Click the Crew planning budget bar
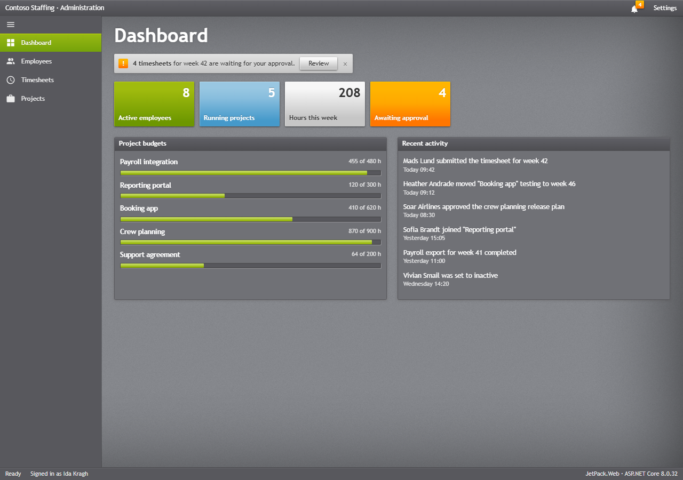Screen dimensions: 683x480 tap(251, 242)
